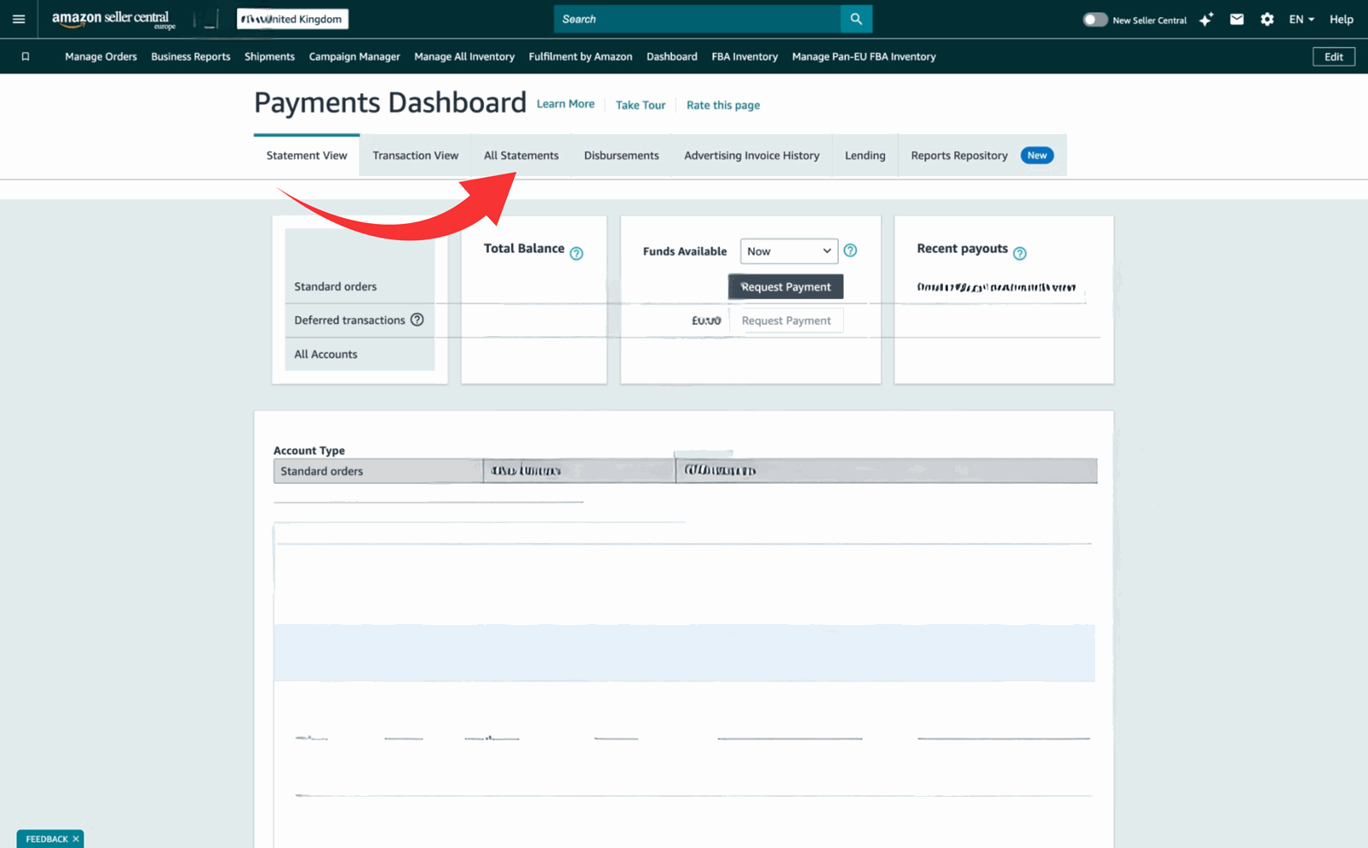Click the Help link in header
1368x848 pixels.
1341,19
